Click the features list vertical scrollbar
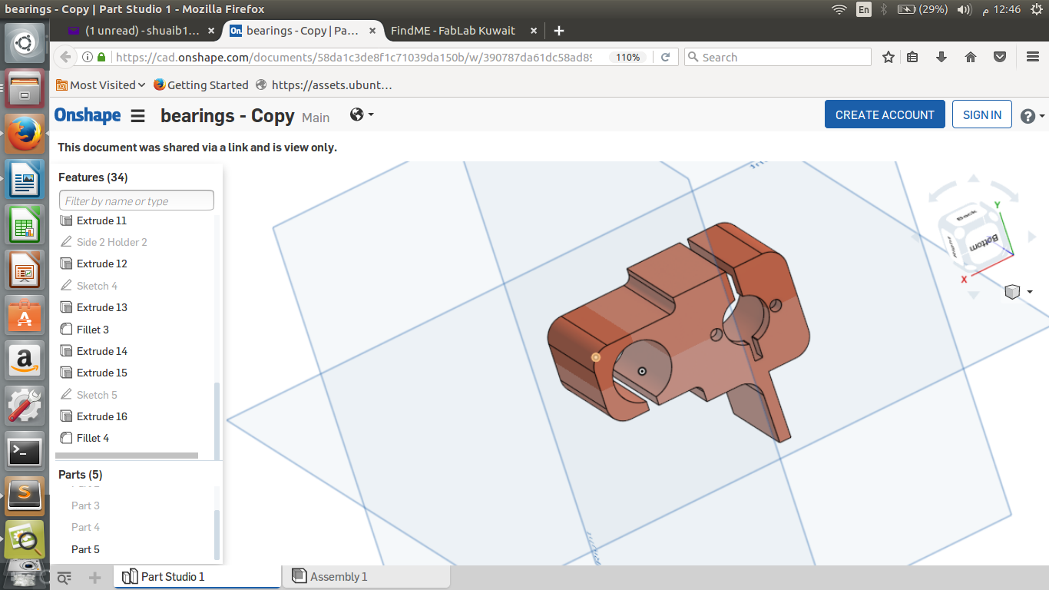This screenshot has height=590, width=1049. [x=217, y=421]
